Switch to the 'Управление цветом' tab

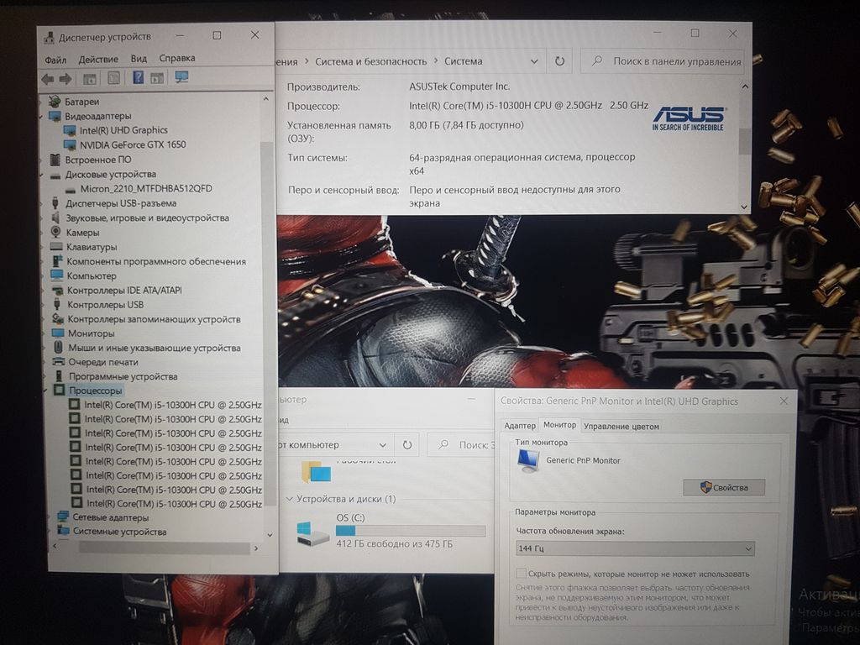tap(621, 426)
